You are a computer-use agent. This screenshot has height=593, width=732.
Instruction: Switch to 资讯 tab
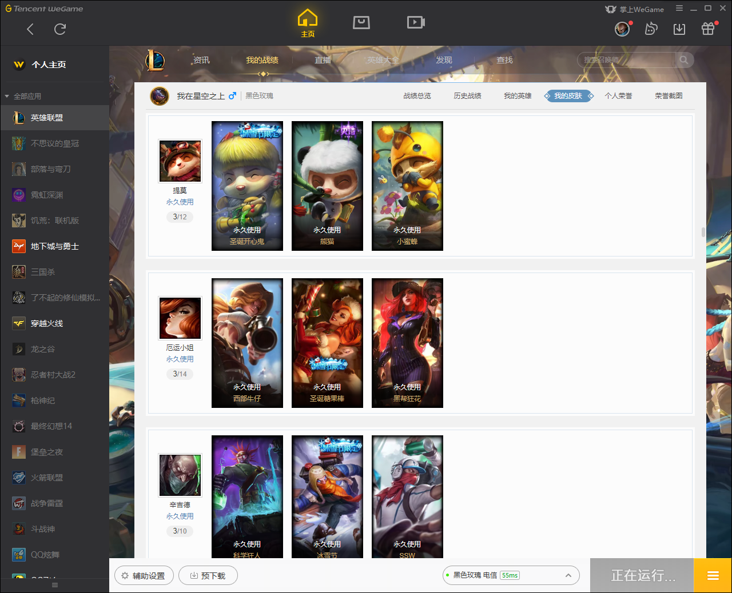coord(201,60)
